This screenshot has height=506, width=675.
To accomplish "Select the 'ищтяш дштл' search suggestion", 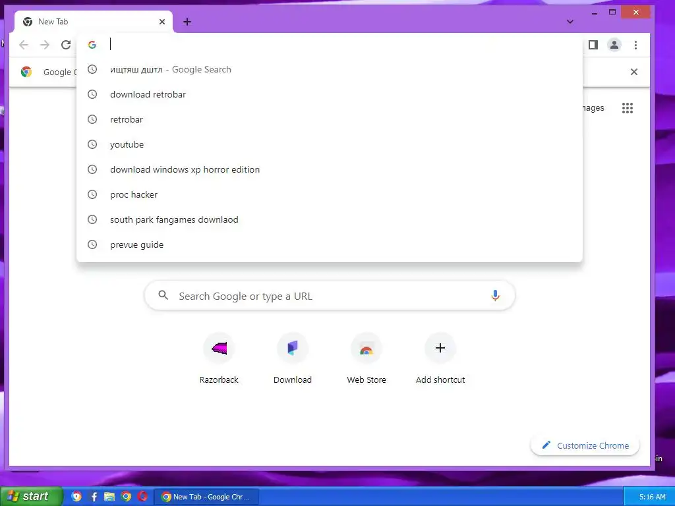I will (330, 69).
